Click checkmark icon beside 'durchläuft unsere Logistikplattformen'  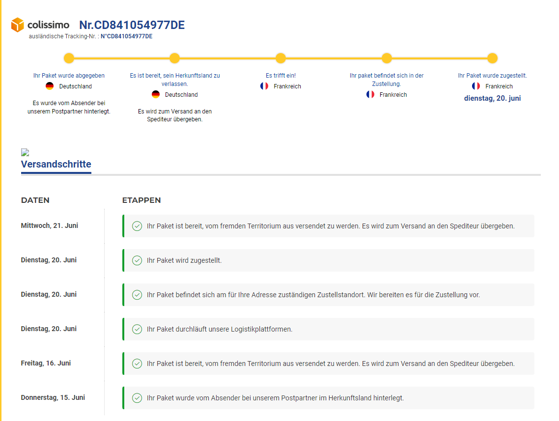point(137,329)
